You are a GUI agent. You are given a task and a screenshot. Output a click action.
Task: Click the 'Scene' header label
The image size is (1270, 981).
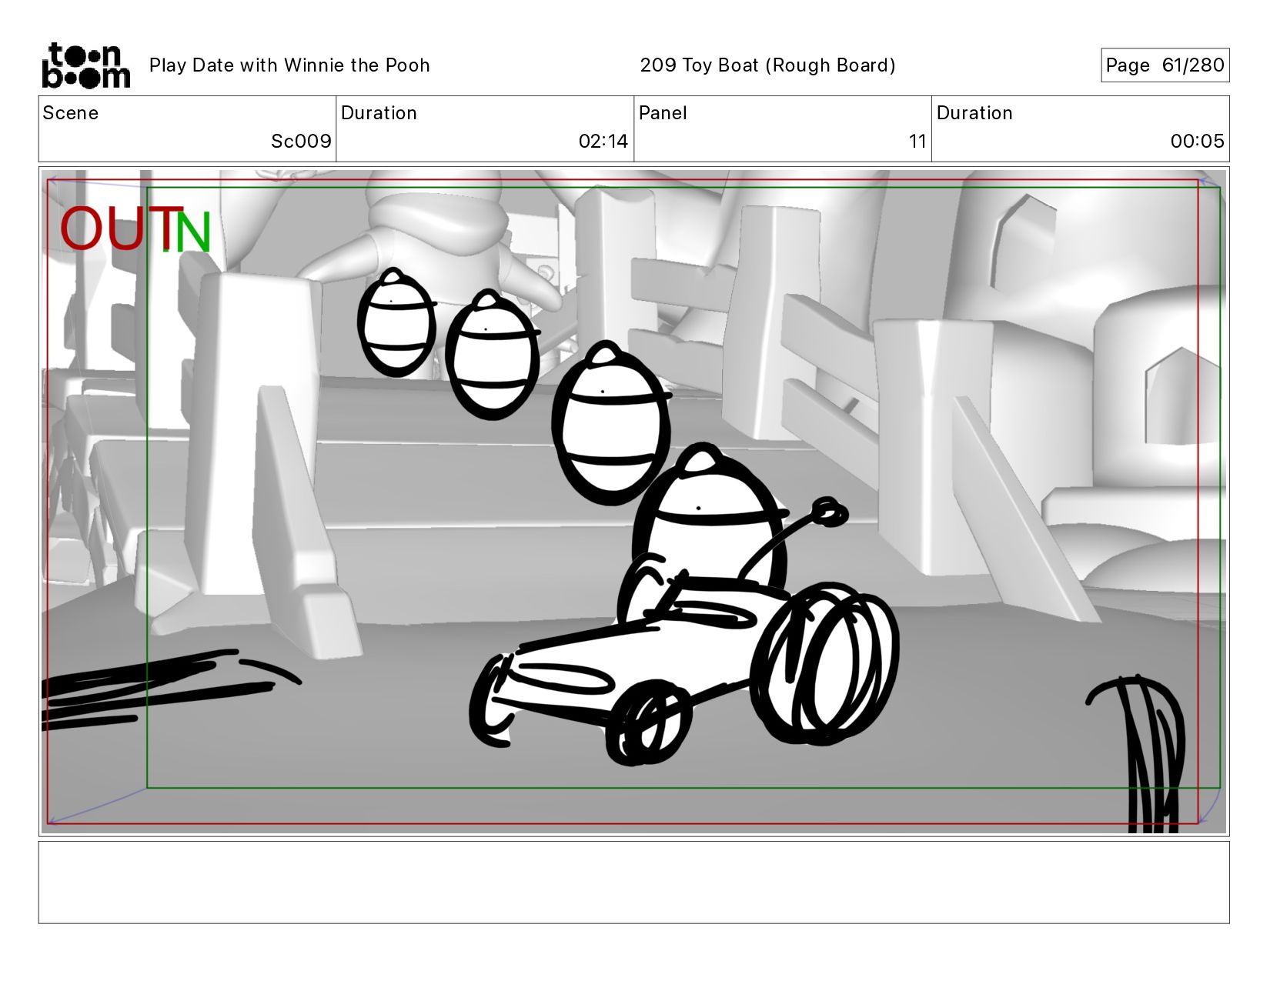[71, 113]
